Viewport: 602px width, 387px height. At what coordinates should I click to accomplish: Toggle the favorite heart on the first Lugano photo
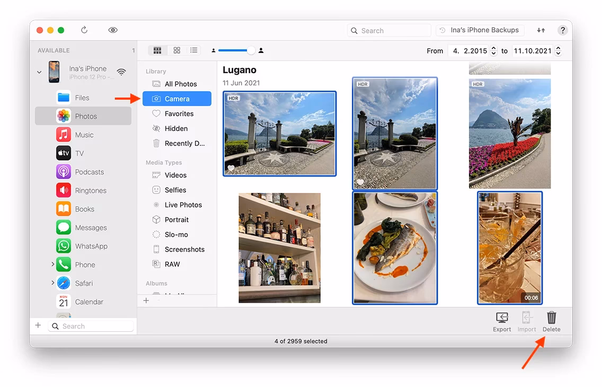232,168
